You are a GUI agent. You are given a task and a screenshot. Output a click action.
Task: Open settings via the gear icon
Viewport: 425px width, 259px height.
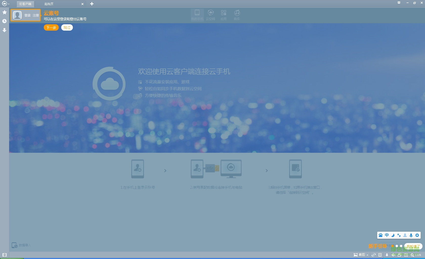point(417,235)
